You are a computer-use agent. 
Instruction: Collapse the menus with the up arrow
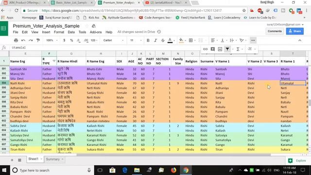(x=300, y=40)
